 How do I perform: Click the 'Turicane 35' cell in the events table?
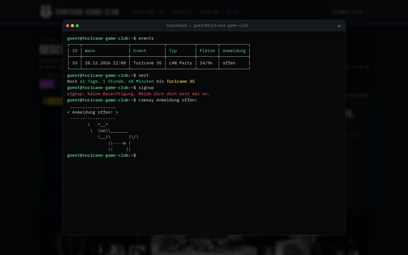tap(147, 63)
